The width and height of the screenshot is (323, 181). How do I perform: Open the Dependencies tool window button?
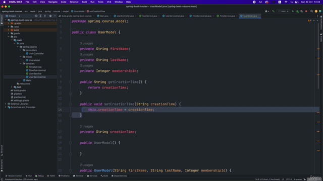coord(119,176)
